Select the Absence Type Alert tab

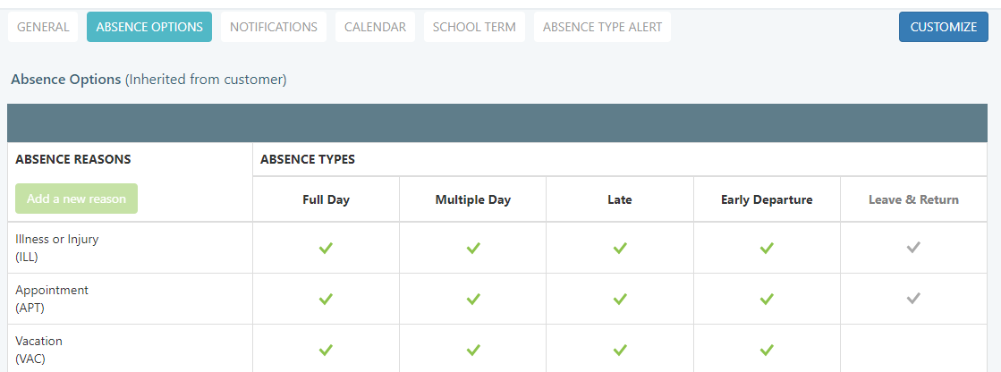click(x=602, y=27)
